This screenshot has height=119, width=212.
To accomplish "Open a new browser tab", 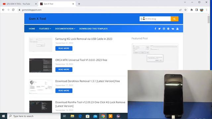I will (x=79, y=4).
